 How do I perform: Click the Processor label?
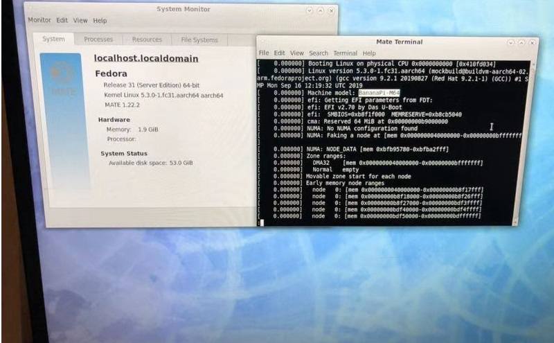(121, 139)
